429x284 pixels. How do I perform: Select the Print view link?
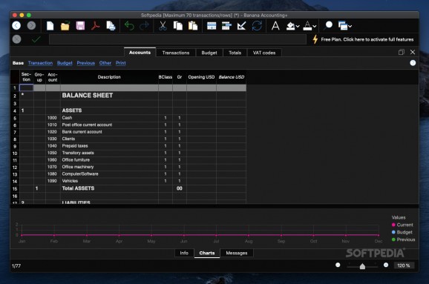(121, 63)
